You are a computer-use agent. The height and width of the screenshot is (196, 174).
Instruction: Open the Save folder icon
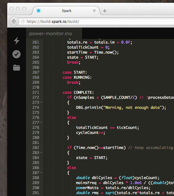17,68
